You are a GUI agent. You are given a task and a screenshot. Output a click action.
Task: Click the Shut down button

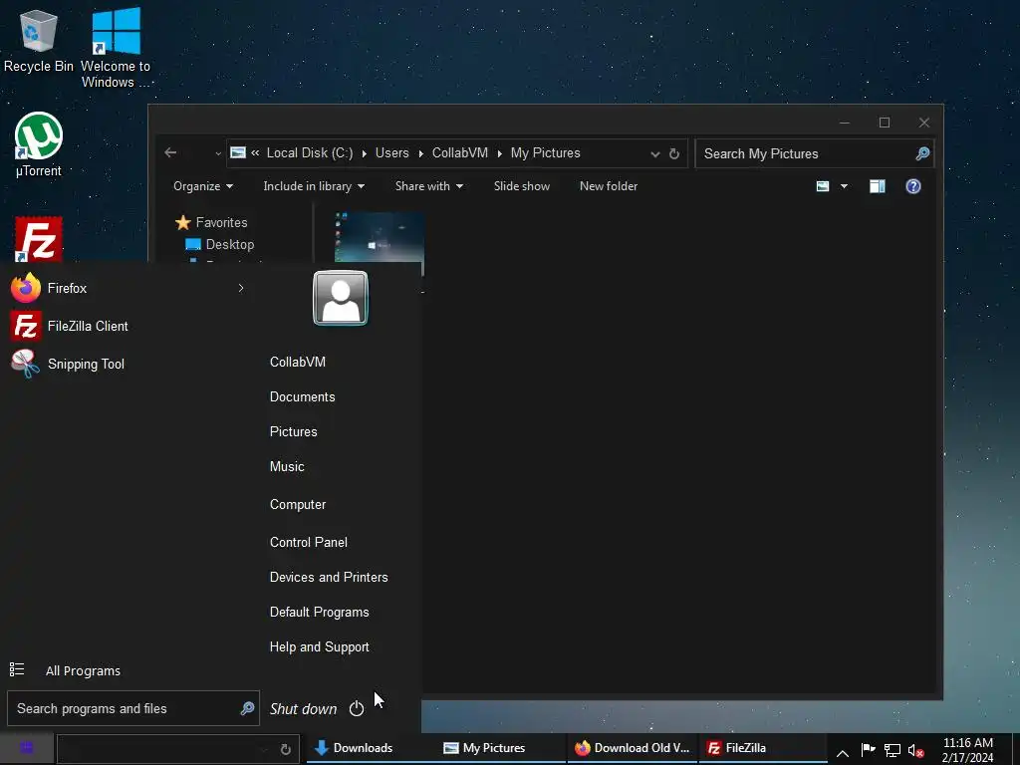coord(303,709)
